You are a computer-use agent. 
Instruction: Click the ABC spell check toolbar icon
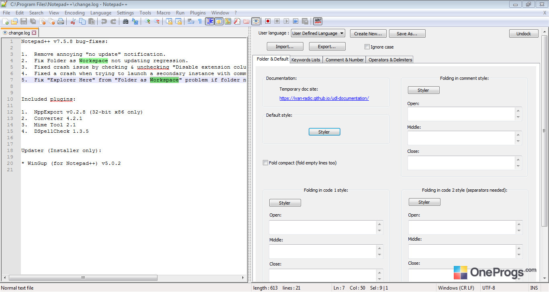point(318,21)
